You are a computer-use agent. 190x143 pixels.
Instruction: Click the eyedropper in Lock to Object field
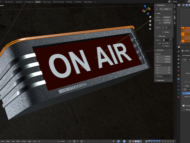(x=170, y=40)
